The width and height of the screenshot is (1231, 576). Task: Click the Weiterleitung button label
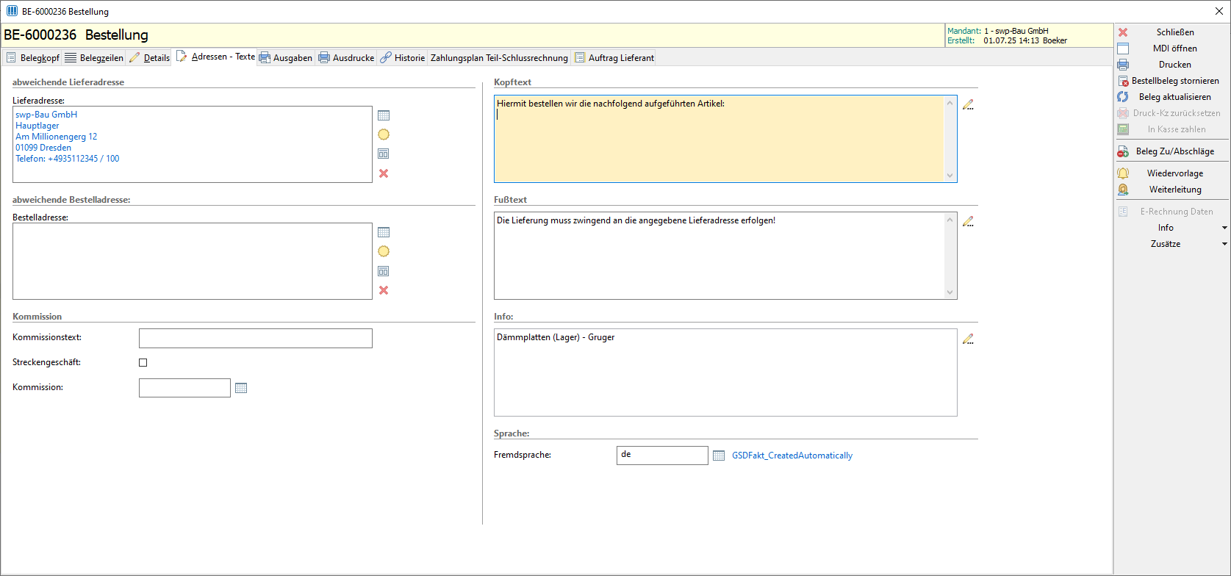(x=1175, y=190)
